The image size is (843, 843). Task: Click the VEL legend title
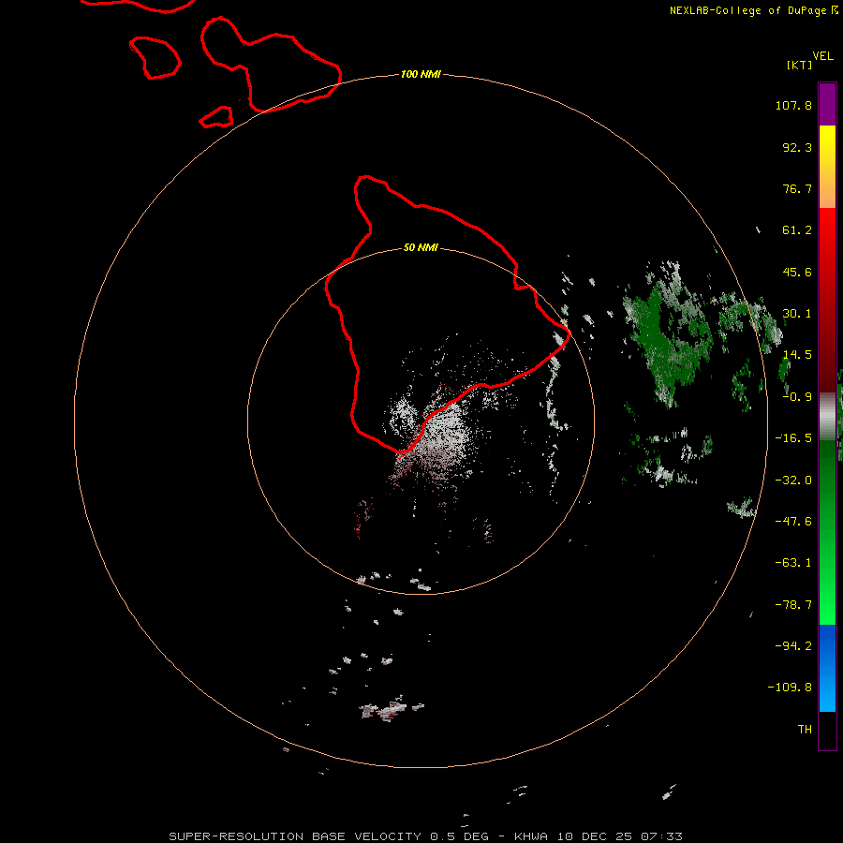tap(823, 56)
